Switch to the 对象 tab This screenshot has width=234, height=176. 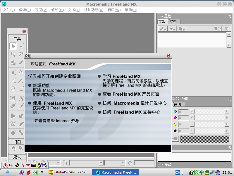[x=163, y=21]
